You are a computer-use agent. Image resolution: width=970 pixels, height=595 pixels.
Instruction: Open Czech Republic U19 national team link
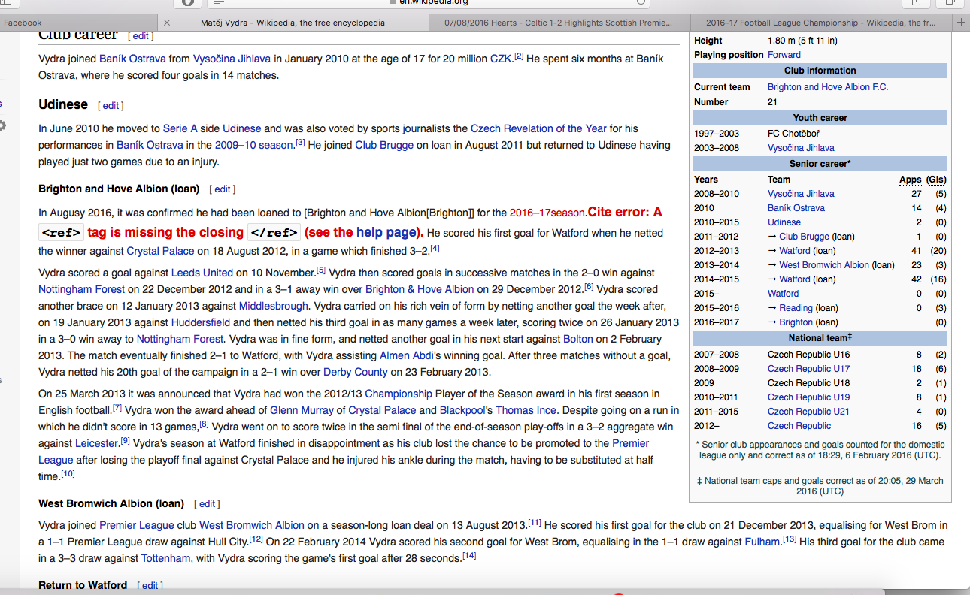coord(809,397)
